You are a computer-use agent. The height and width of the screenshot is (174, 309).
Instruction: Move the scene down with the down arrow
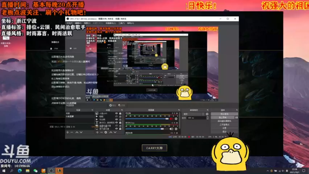(x=81, y=132)
